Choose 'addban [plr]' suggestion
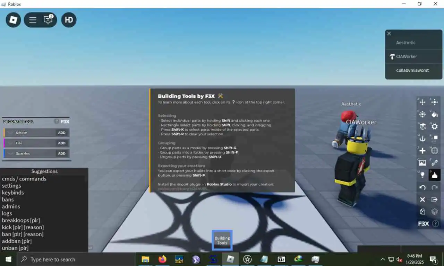The height and width of the screenshot is (266, 444). (x=17, y=241)
